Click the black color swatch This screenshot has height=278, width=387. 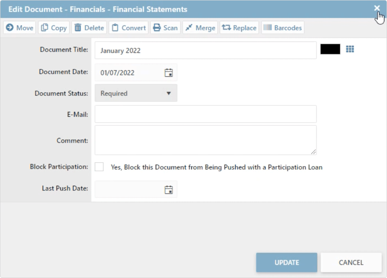[330, 49]
